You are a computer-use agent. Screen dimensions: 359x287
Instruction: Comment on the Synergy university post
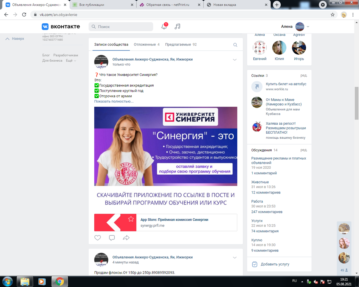112,238
